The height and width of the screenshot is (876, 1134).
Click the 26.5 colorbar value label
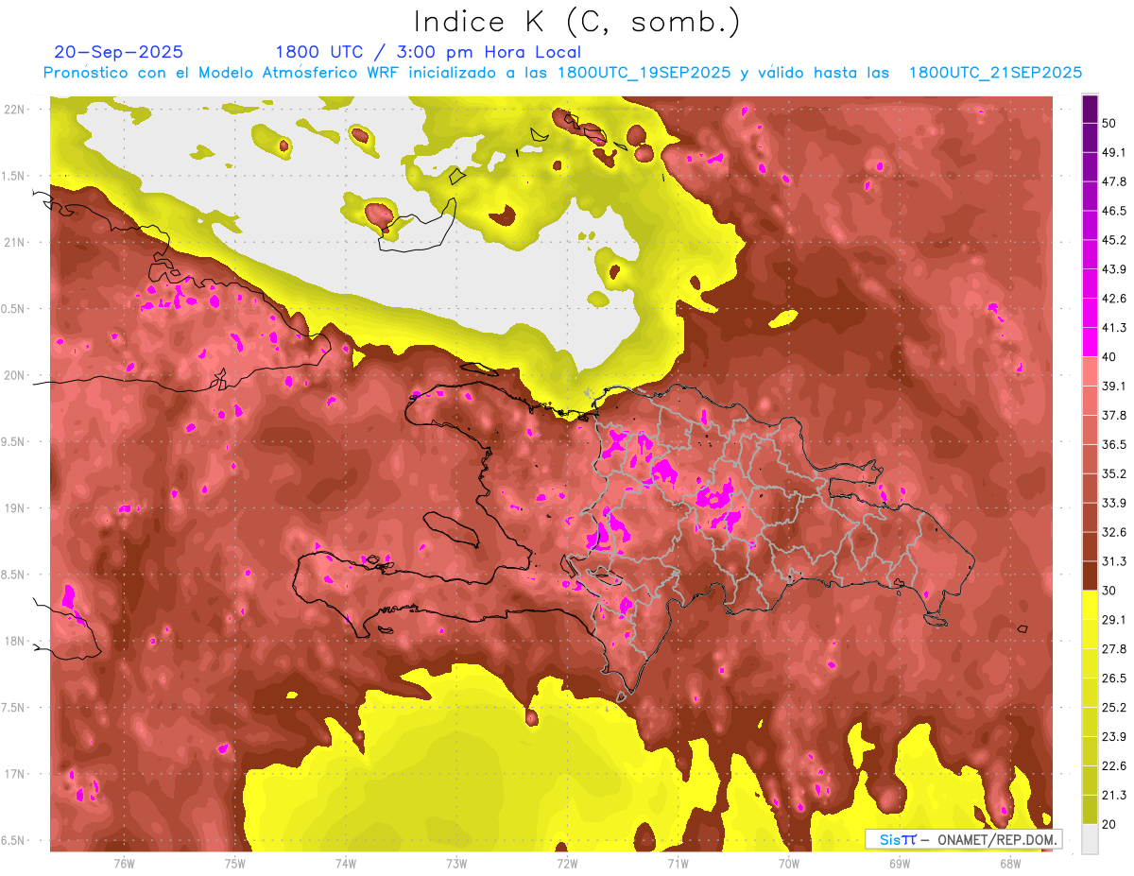[x=1115, y=678]
